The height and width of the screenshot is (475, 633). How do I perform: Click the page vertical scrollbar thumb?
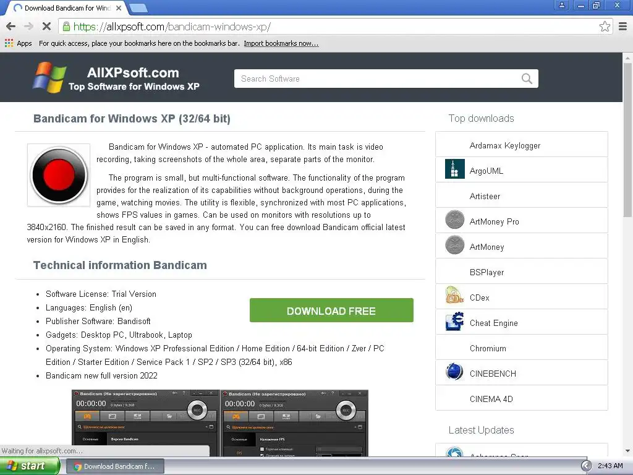[x=627, y=139]
